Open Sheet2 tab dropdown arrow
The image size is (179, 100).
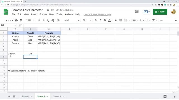point(47,96)
